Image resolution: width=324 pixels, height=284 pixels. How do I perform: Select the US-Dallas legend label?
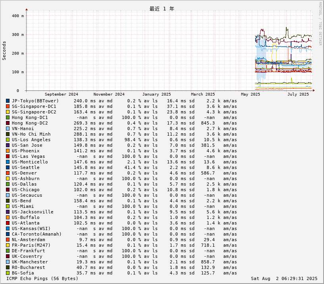[x=24, y=184]
